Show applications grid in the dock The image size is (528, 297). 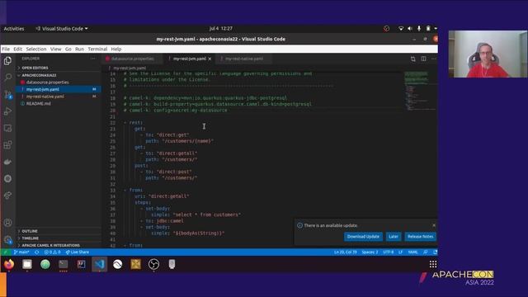coord(433,264)
